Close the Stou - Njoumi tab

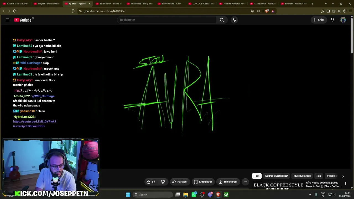click(90, 4)
